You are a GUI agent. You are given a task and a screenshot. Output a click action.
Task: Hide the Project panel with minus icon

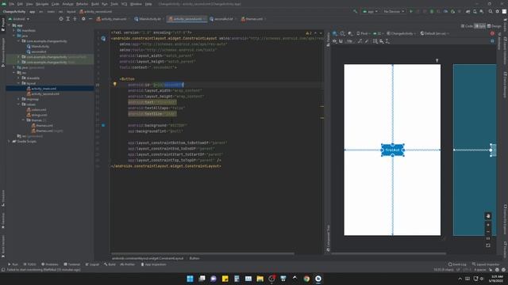click(90, 19)
